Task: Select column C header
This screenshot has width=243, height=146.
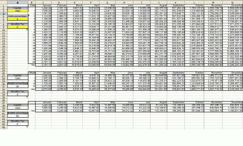Action: (43, 3)
